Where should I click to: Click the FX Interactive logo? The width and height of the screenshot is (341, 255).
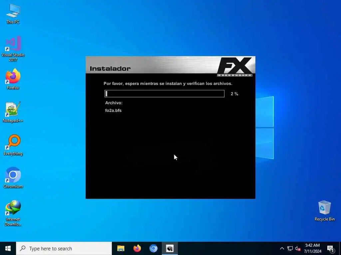tap(235, 66)
